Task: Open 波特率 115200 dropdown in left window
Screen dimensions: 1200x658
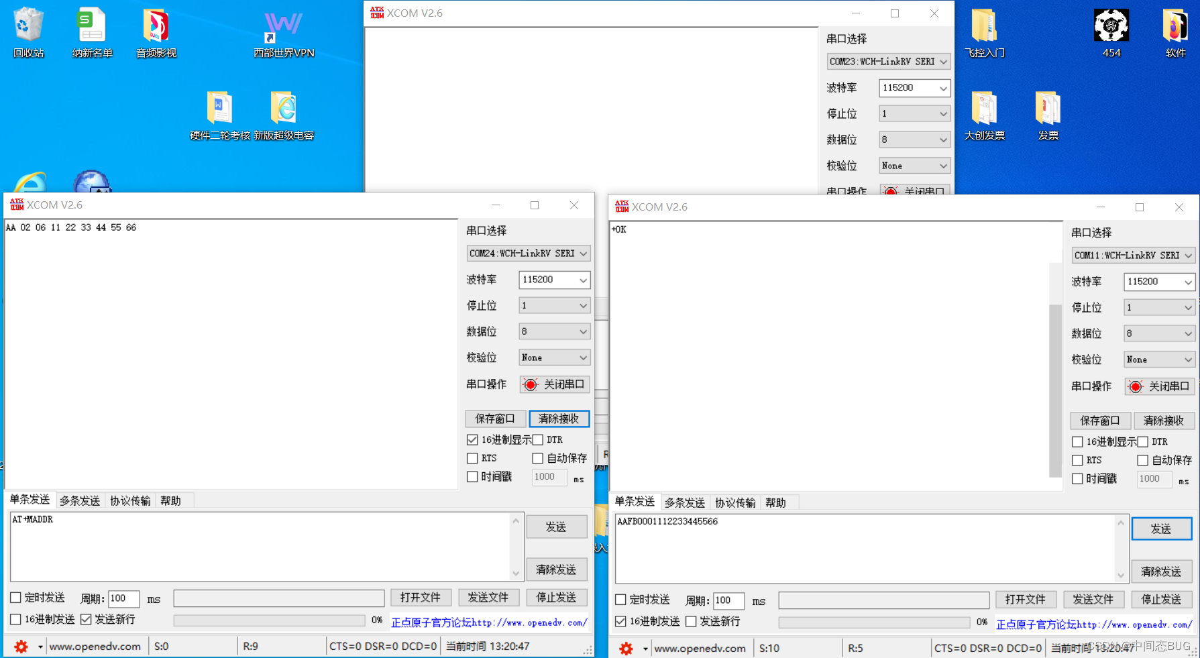Action: pos(554,280)
